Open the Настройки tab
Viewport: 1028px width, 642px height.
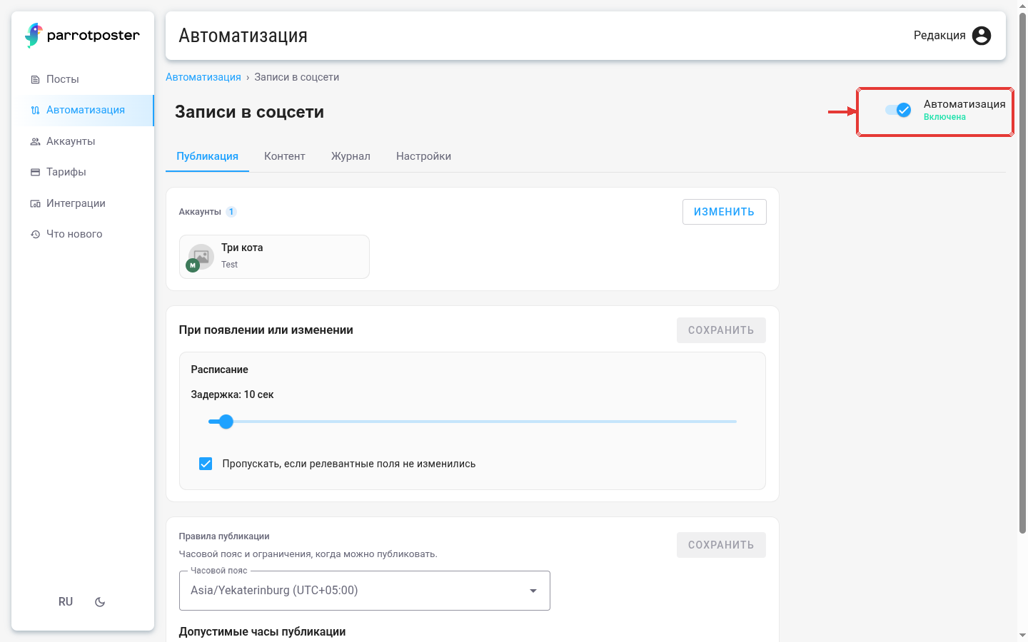[423, 156]
